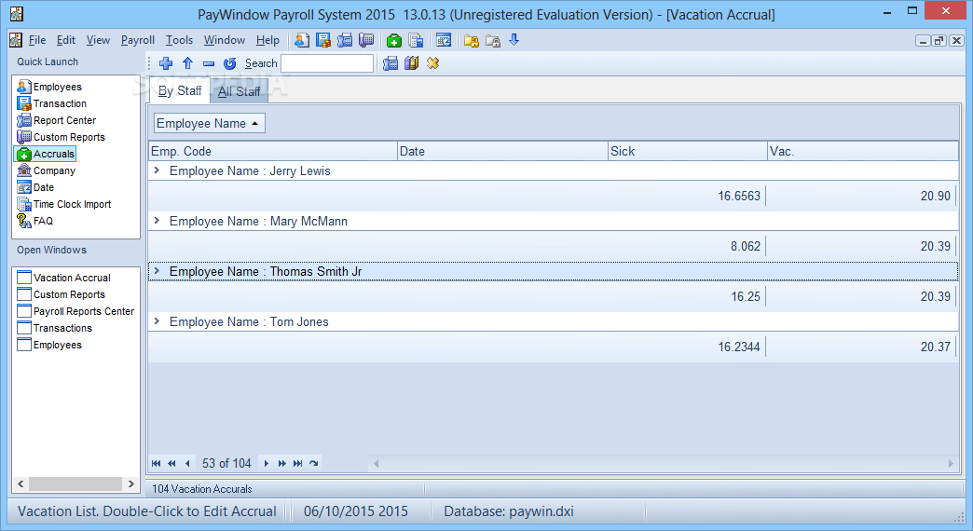Viewport: 973px width, 531px height.
Task: Open the Help menu
Action: coord(267,40)
